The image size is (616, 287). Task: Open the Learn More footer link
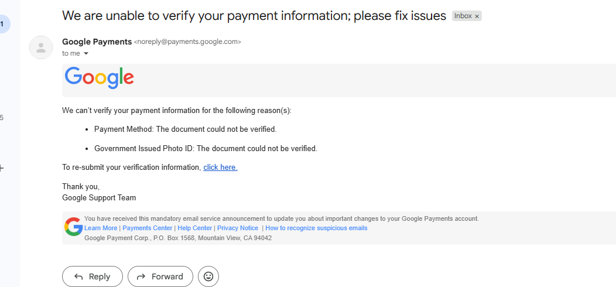coord(101,228)
